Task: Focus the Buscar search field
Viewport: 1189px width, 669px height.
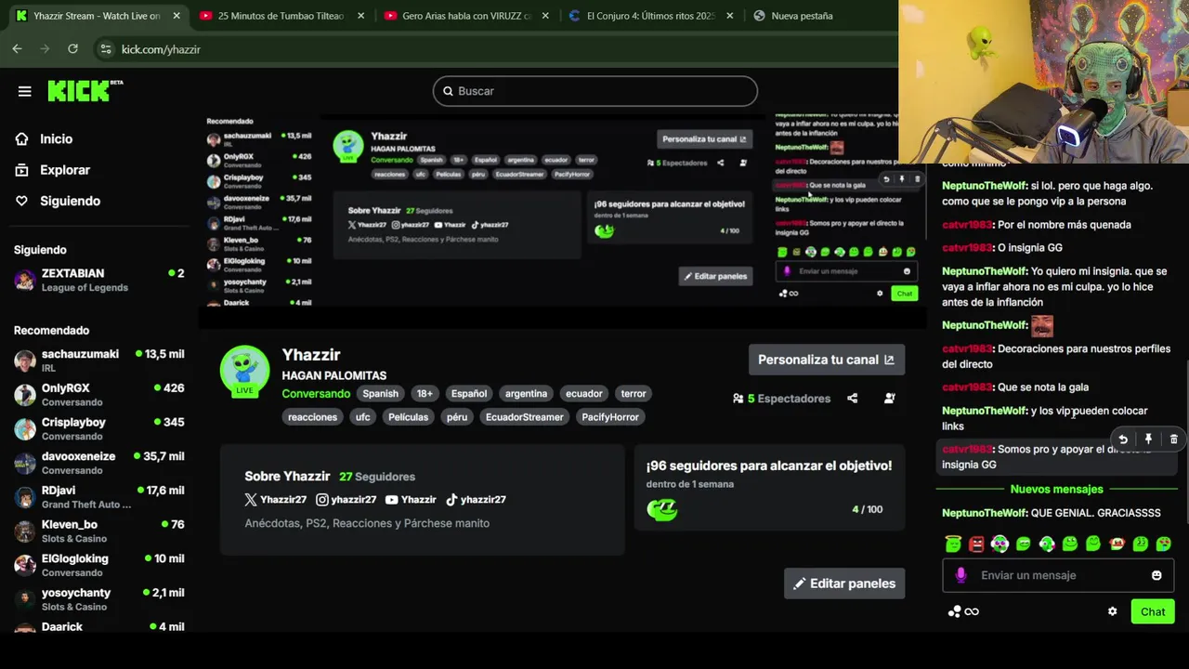Action: (594, 91)
